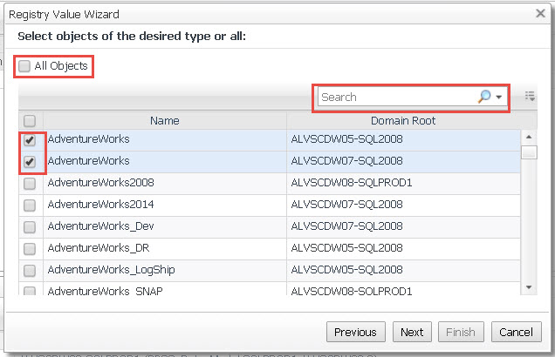The height and width of the screenshot is (357, 555).
Task: Click the Previous button
Action: tap(355, 332)
